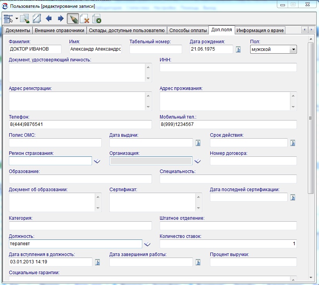This screenshot has width=319, height=285.
Task: Click up arrow in Адрес проживания box
Action: click(293, 96)
